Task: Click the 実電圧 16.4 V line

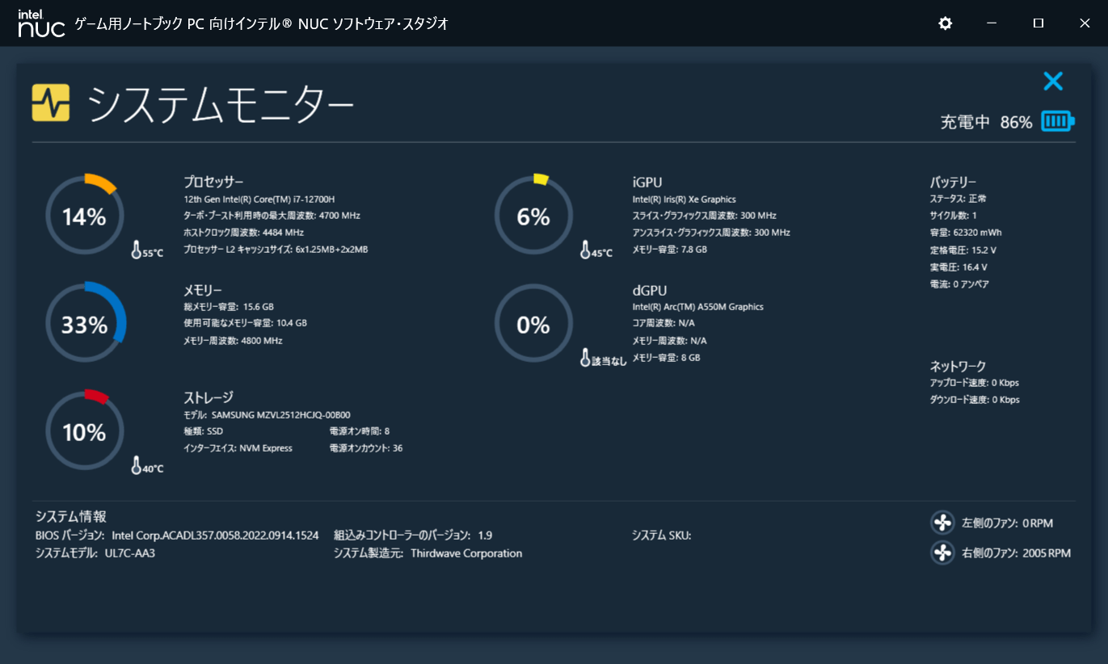Action: click(958, 267)
